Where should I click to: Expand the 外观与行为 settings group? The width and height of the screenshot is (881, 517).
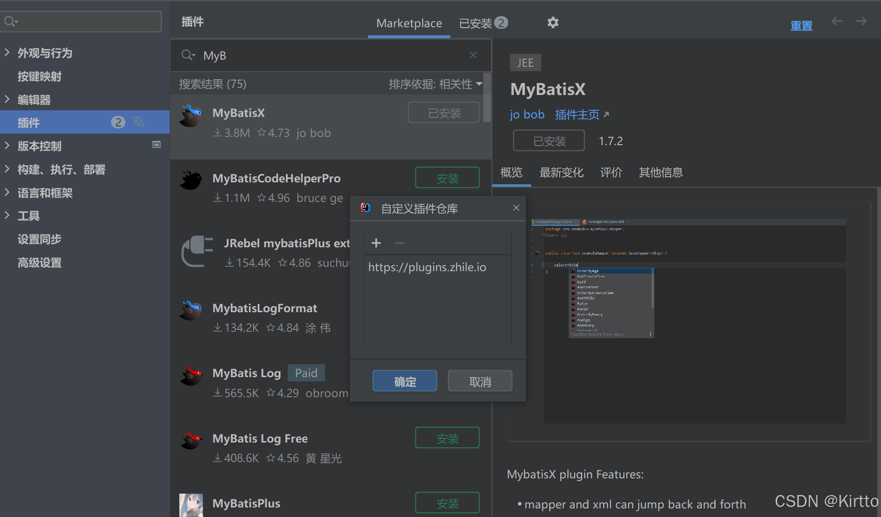(x=7, y=53)
